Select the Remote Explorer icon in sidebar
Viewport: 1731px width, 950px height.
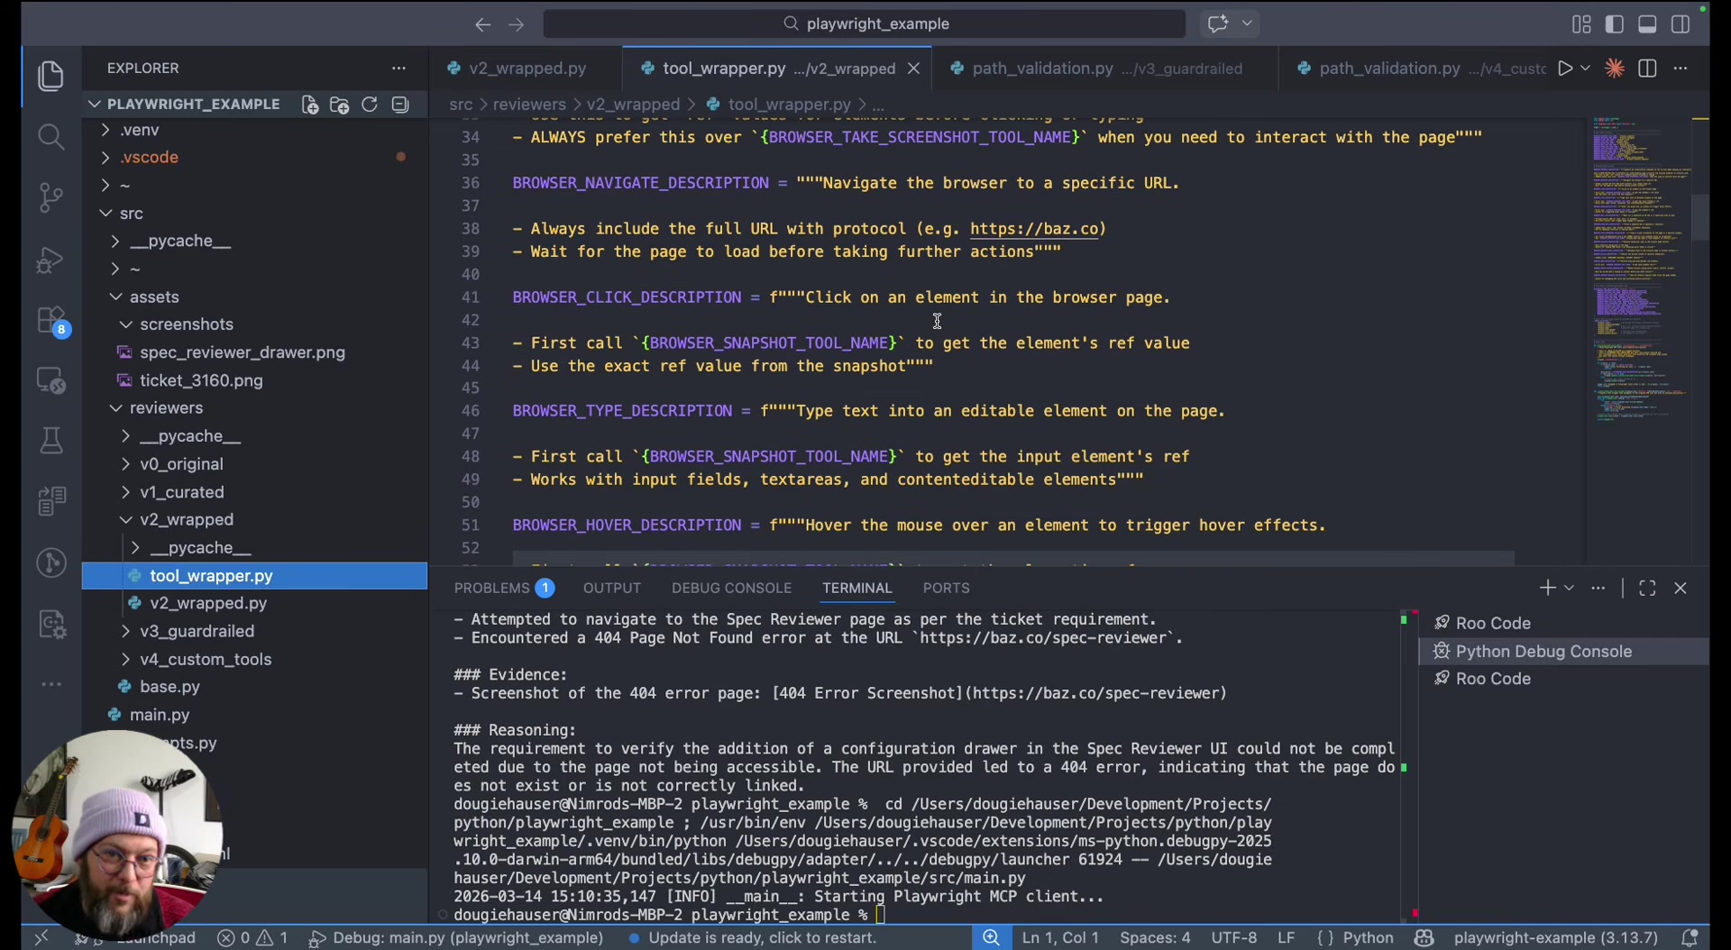point(51,380)
